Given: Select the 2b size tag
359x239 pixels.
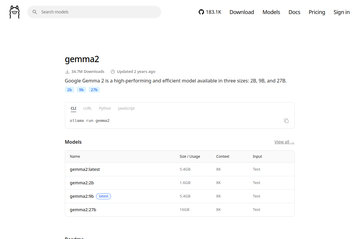Looking at the screenshot, I should pos(69,90).
